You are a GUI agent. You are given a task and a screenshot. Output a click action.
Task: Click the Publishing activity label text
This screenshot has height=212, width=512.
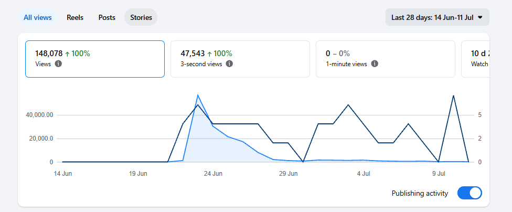tap(420, 194)
